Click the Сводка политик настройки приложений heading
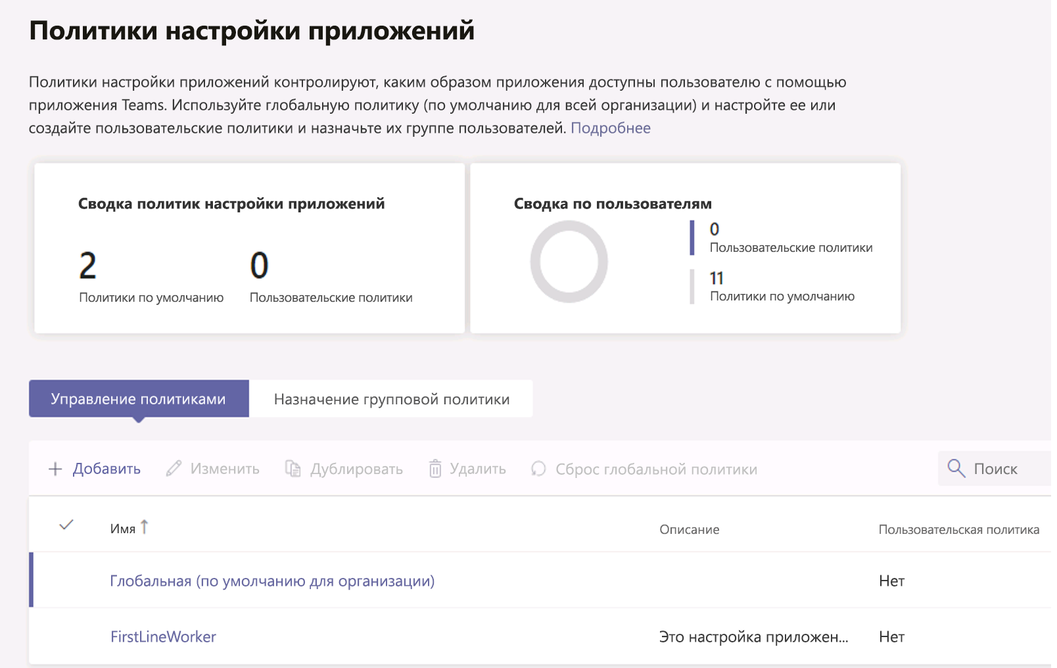Screen dimensions: 1057x668 pos(231,204)
